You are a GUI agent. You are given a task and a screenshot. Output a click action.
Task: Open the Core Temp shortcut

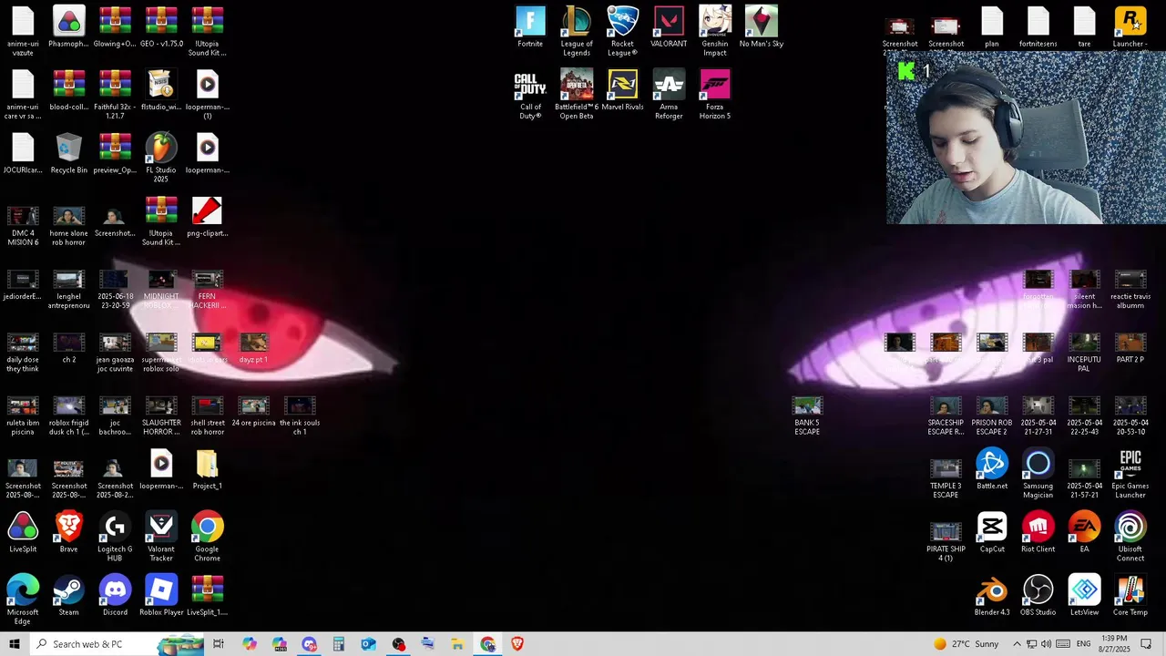click(x=1130, y=596)
